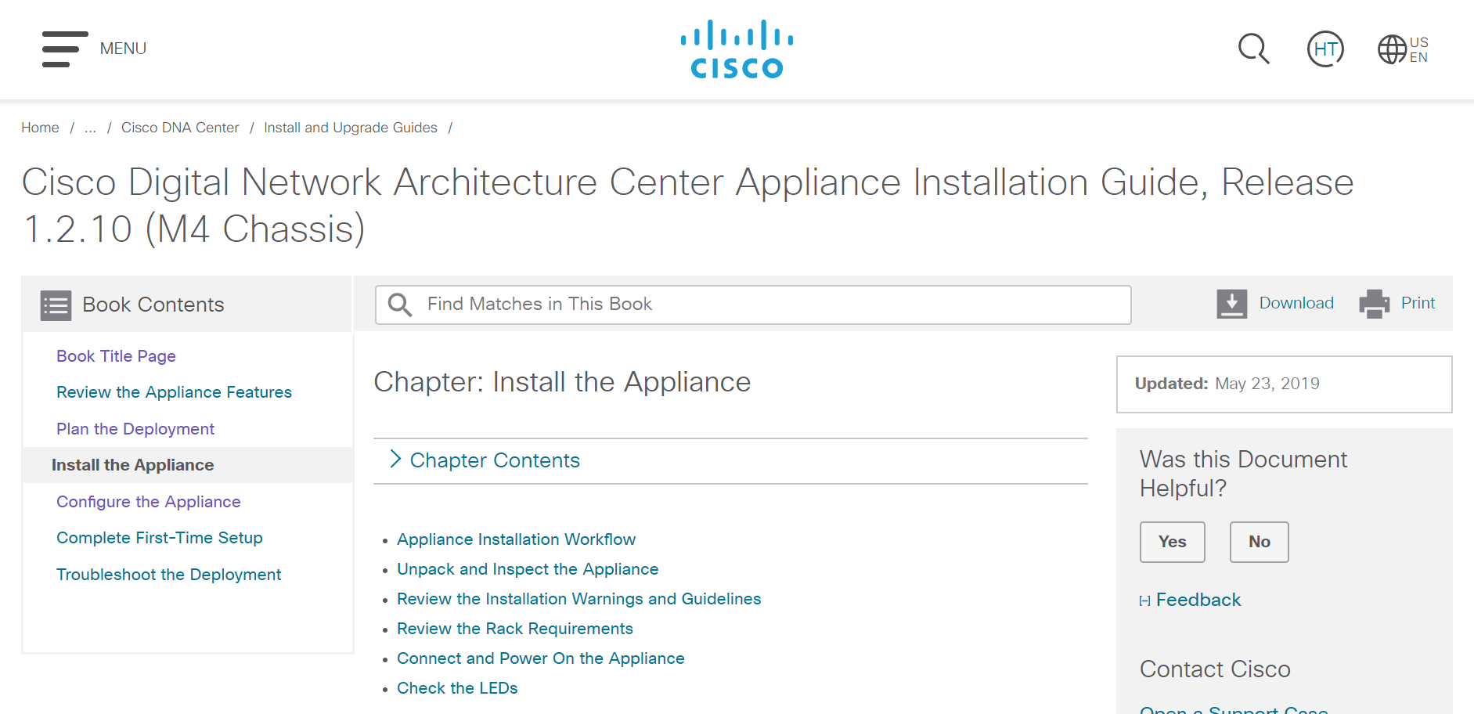Open the Feedback link
This screenshot has width=1474, height=714.
(x=1198, y=600)
